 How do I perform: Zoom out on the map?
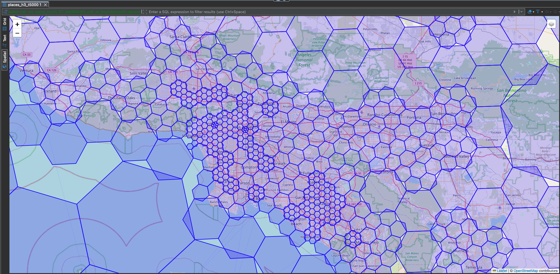pos(17,33)
